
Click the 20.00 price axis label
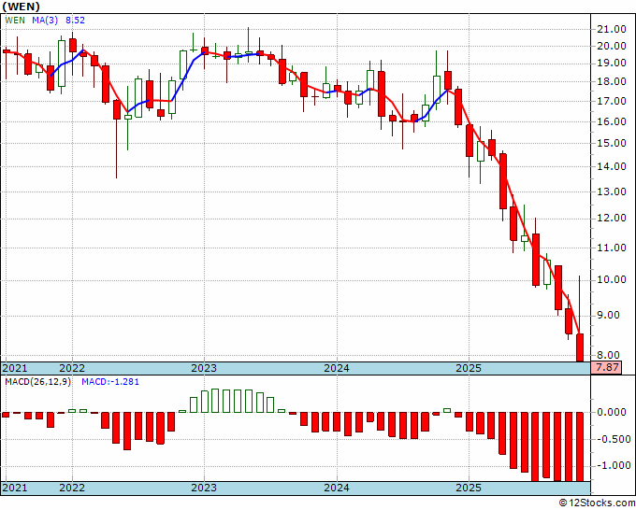612,46
